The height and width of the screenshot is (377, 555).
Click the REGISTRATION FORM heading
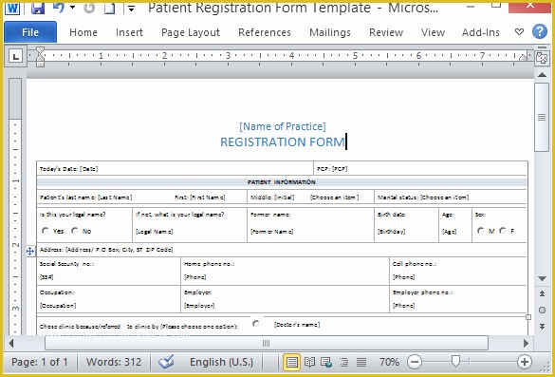click(x=283, y=142)
